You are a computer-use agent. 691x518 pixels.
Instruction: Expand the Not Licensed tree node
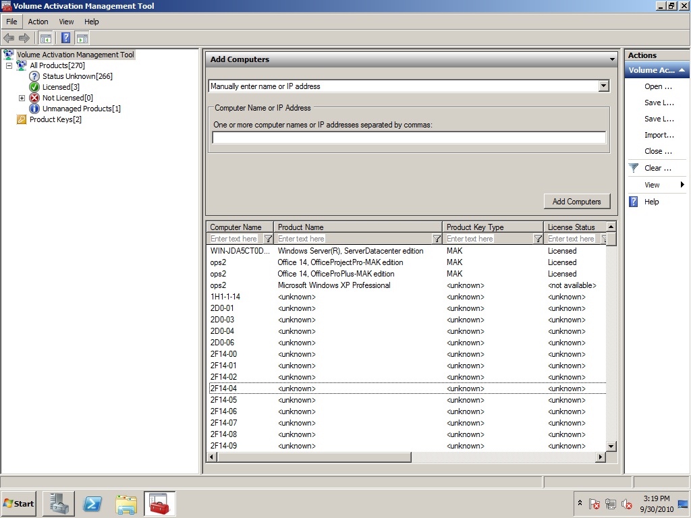click(22, 98)
